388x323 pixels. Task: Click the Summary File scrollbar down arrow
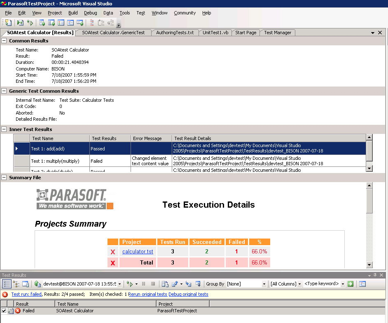(x=369, y=265)
